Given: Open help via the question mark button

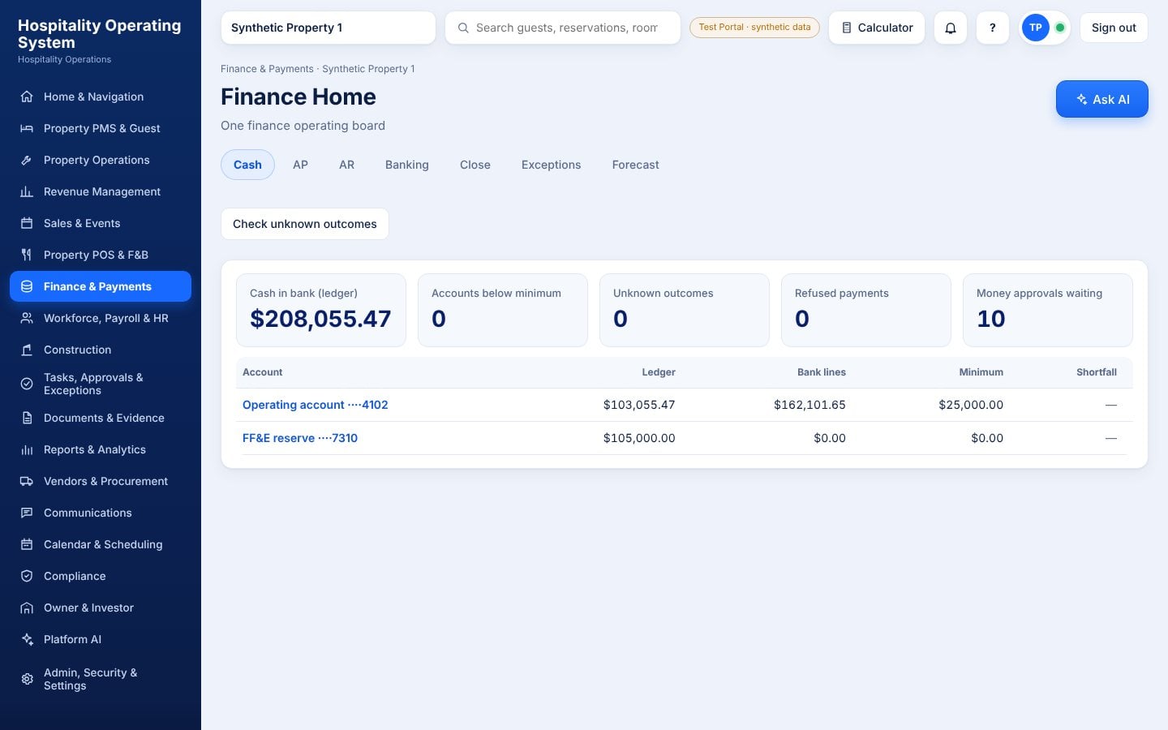Looking at the screenshot, I should pos(993,28).
